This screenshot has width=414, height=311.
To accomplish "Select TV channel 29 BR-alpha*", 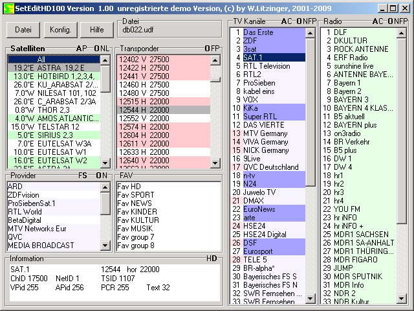I will coord(268,268).
